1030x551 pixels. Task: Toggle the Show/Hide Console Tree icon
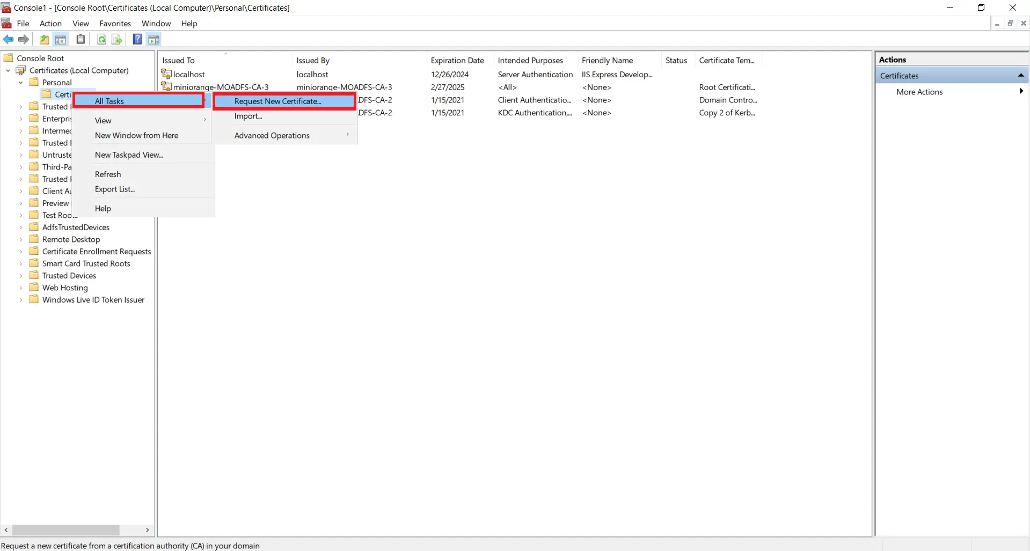(61, 39)
